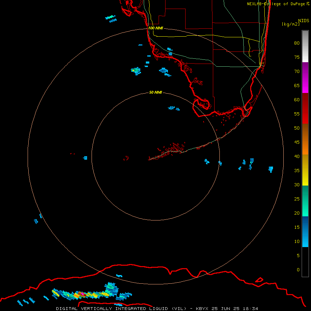
Task: Pick the gray-white band atop the legend
Action: (x=305, y=46)
